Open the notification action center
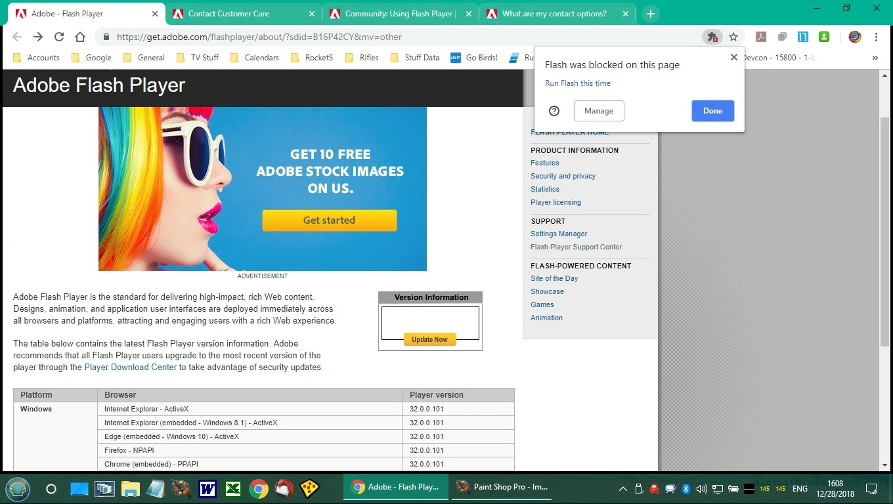Image resolution: width=893 pixels, height=504 pixels. (871, 489)
